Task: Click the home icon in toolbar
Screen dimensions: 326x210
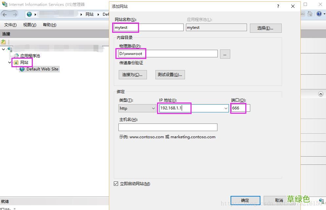Action: [x=310, y=14]
